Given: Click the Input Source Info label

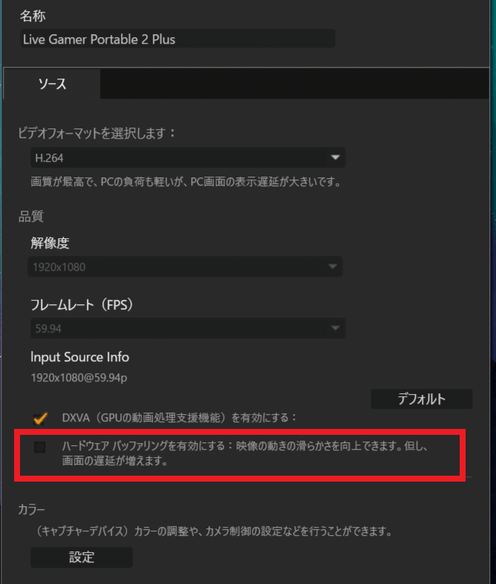Looking at the screenshot, I should tap(79, 357).
